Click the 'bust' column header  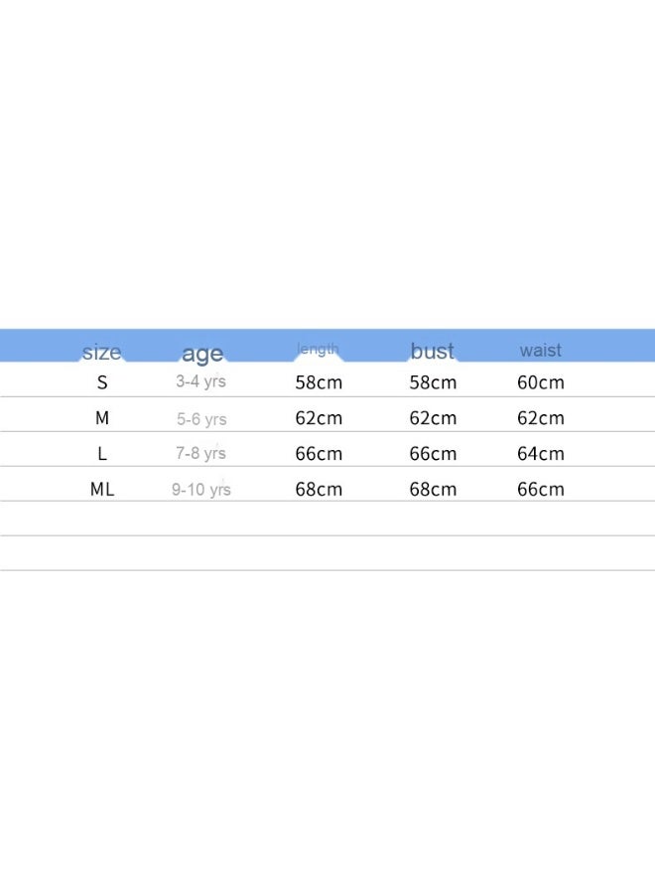(433, 351)
